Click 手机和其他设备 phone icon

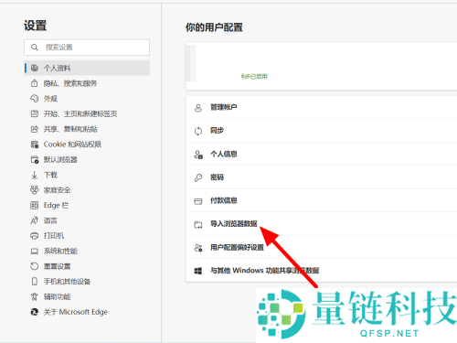(35, 282)
